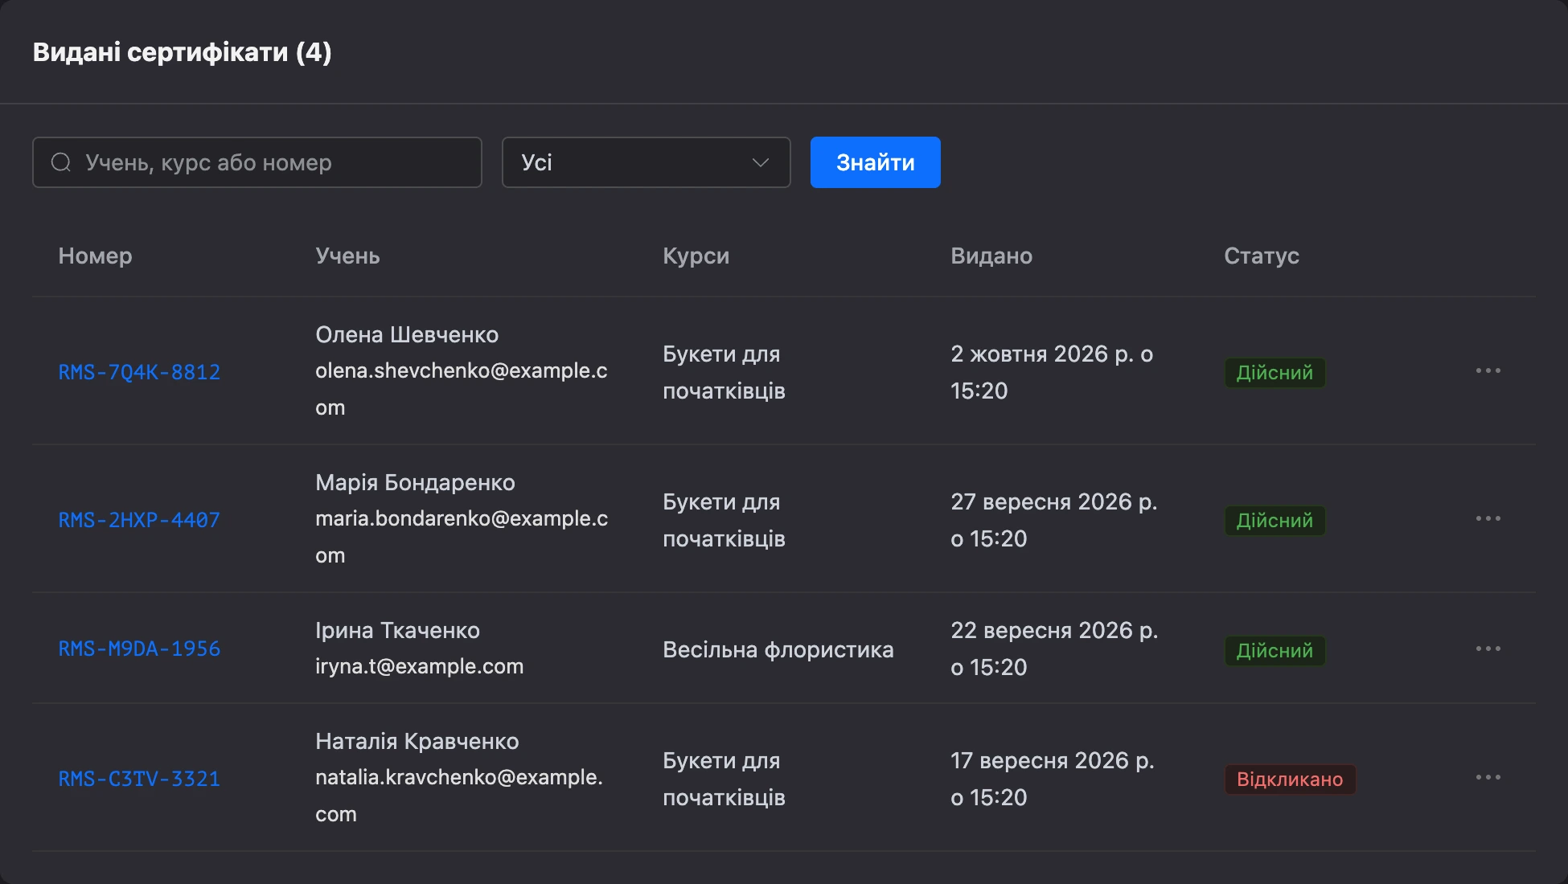Click the Дійсний badge in Марія Бондаренко row
Viewport: 1568px width, 884px height.
tap(1275, 520)
